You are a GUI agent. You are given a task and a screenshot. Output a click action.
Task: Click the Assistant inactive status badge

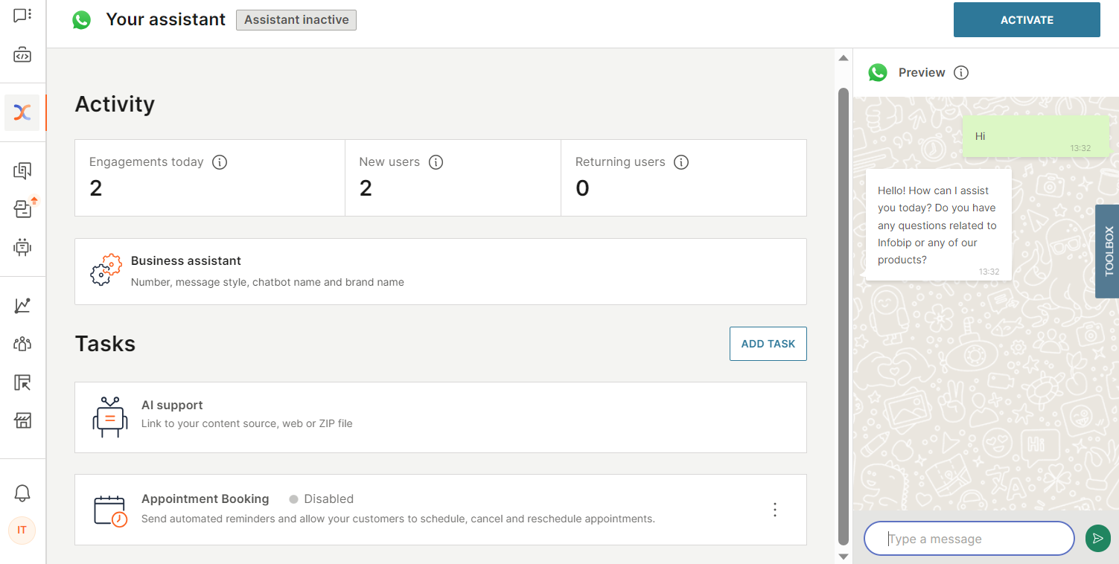click(296, 20)
